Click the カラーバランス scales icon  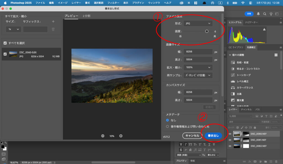coord(233,88)
